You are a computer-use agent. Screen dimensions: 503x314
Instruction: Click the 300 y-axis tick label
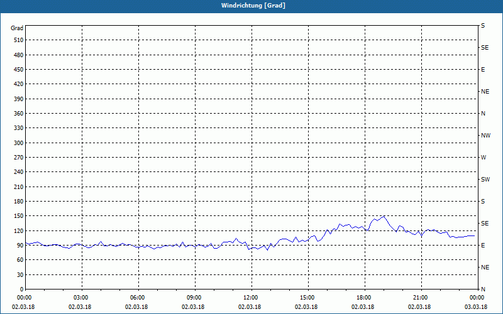click(19, 143)
